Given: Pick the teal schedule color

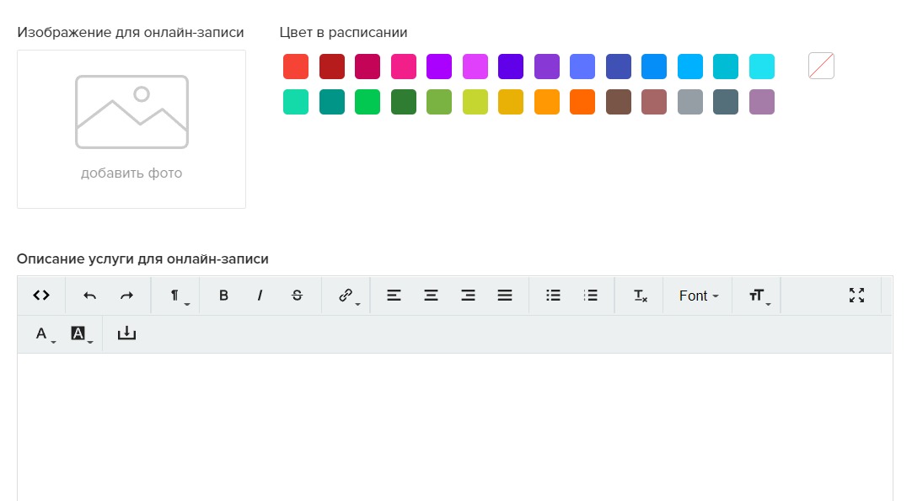Looking at the screenshot, I should click(332, 102).
